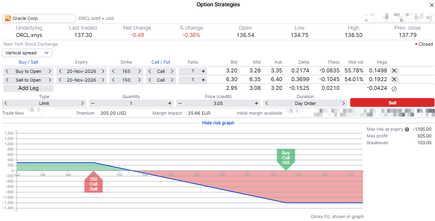Advance the Day Order duration selector
This screenshot has width=435, height=221.
coord(344,103)
